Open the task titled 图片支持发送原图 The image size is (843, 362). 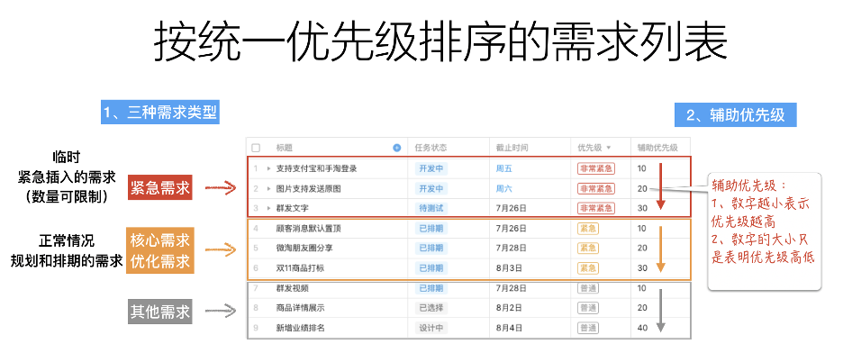pyautogui.click(x=308, y=189)
